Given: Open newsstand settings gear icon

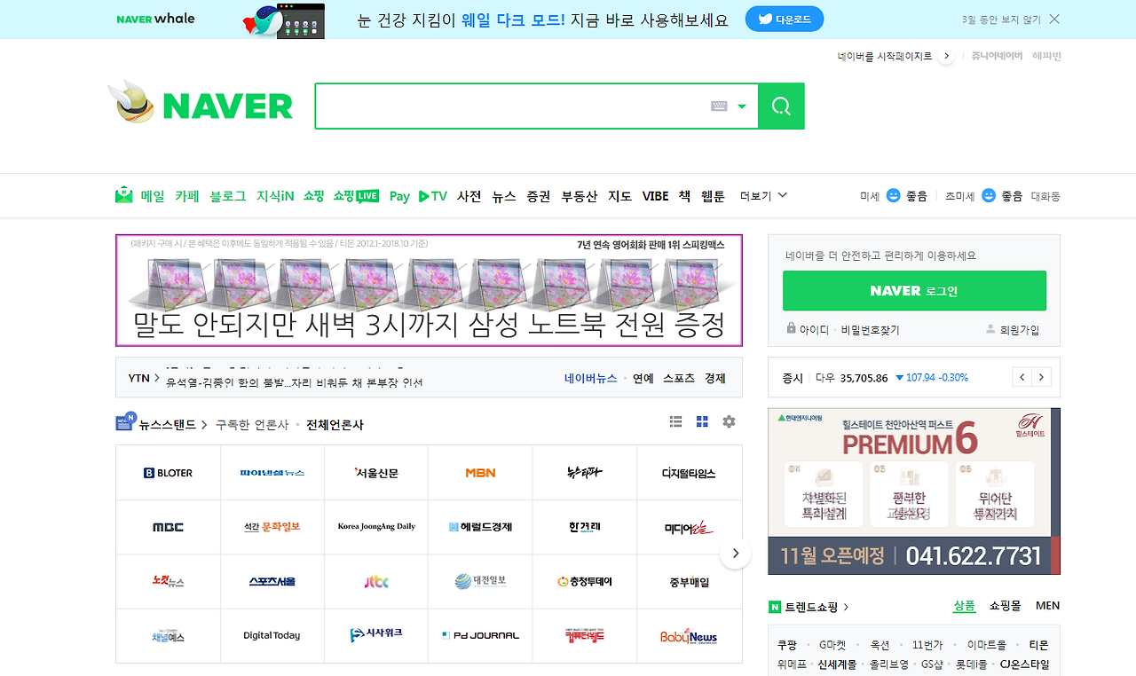Looking at the screenshot, I should (729, 422).
